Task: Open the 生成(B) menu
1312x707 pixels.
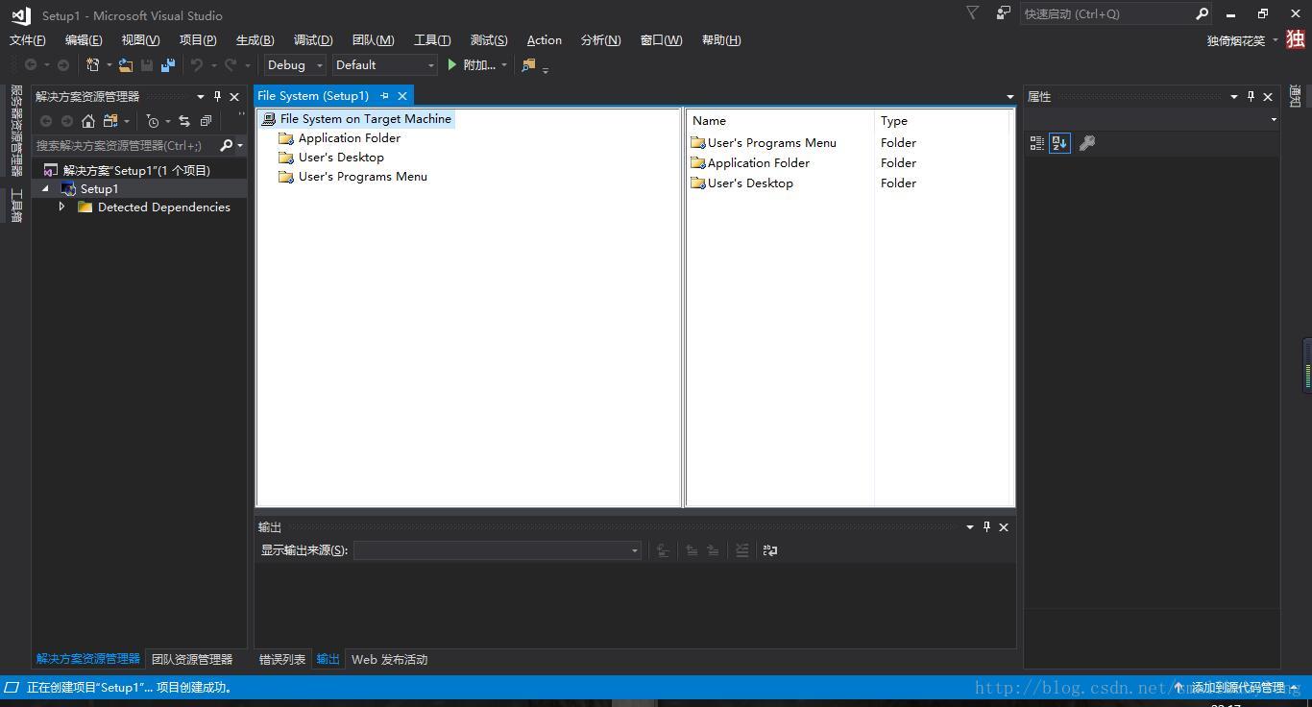Action: tap(255, 40)
